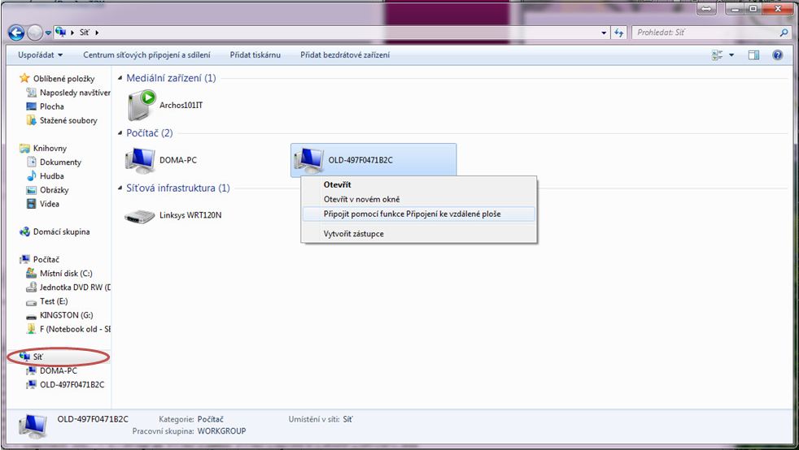Click Centrum síťových připojení a sdílení
The height and width of the screenshot is (450, 799).
[146, 55]
